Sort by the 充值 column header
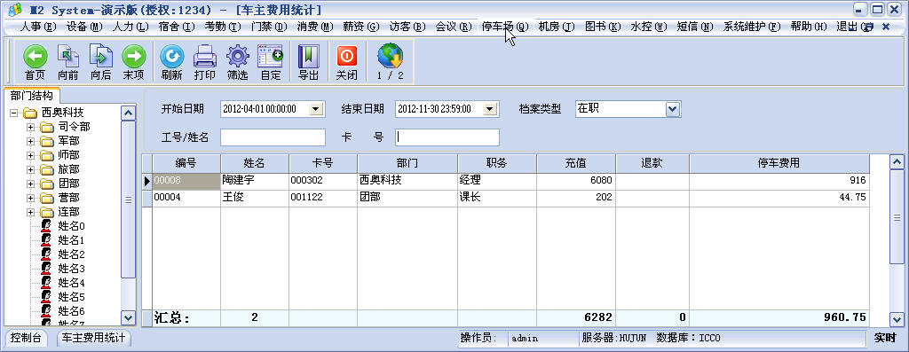 coord(575,163)
